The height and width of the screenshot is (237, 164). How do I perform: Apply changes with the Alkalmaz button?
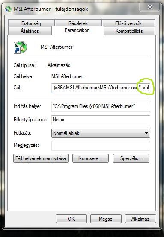[x=140, y=219]
